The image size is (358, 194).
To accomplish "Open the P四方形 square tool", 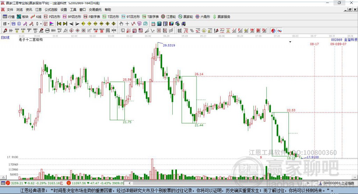I will [x=52, y=17].
